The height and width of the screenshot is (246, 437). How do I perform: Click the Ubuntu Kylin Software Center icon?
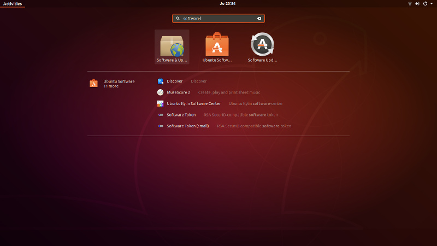pos(160,103)
